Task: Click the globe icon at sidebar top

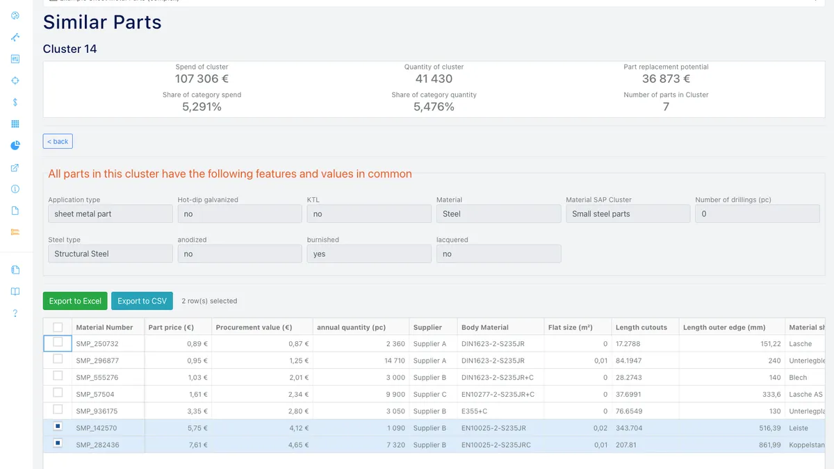Action: pyautogui.click(x=15, y=15)
